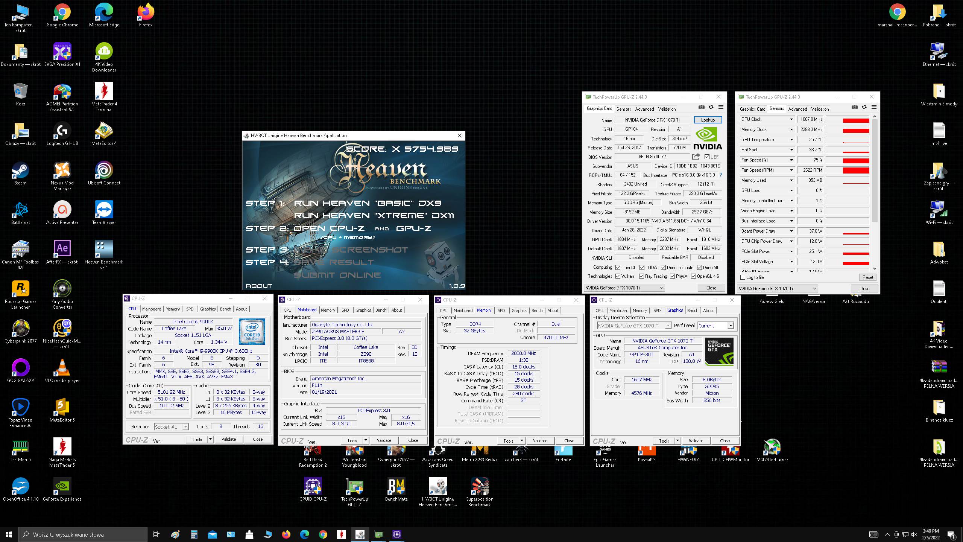Open Battle.net desktop icon
The image size is (963, 542).
click(20, 213)
